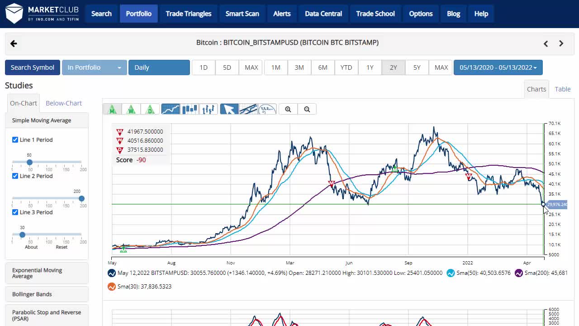Switch to the Charts tab

pyautogui.click(x=536, y=89)
